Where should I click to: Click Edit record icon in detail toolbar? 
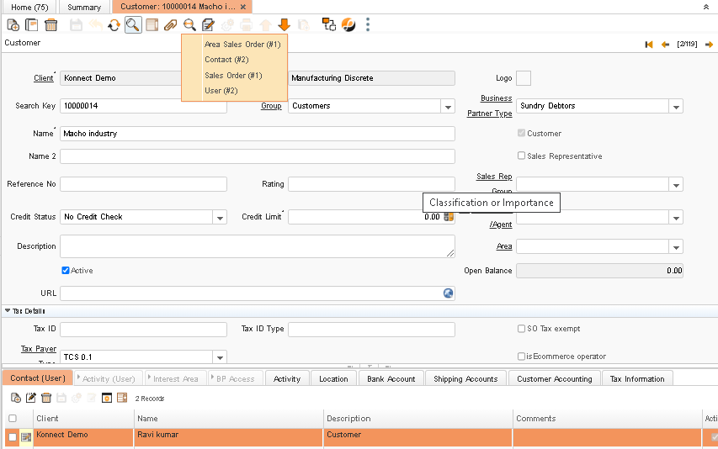30,399
